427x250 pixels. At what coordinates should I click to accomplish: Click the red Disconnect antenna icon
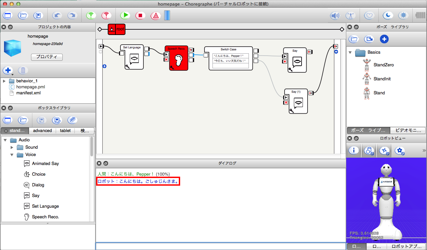(106, 15)
